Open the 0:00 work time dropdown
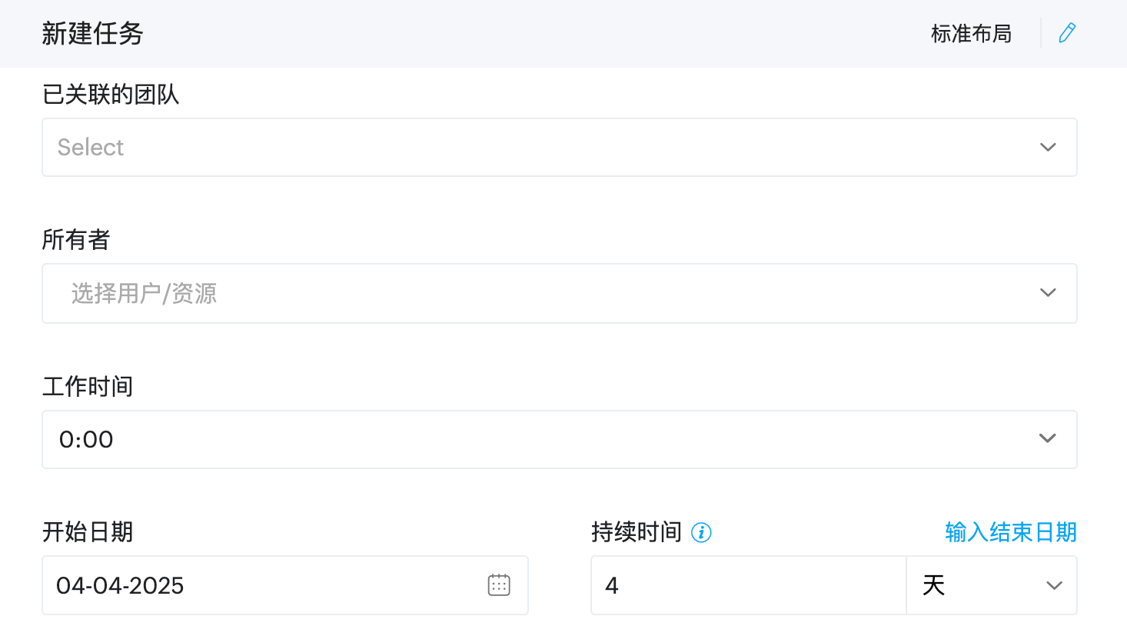The image size is (1127, 636). click(538, 439)
